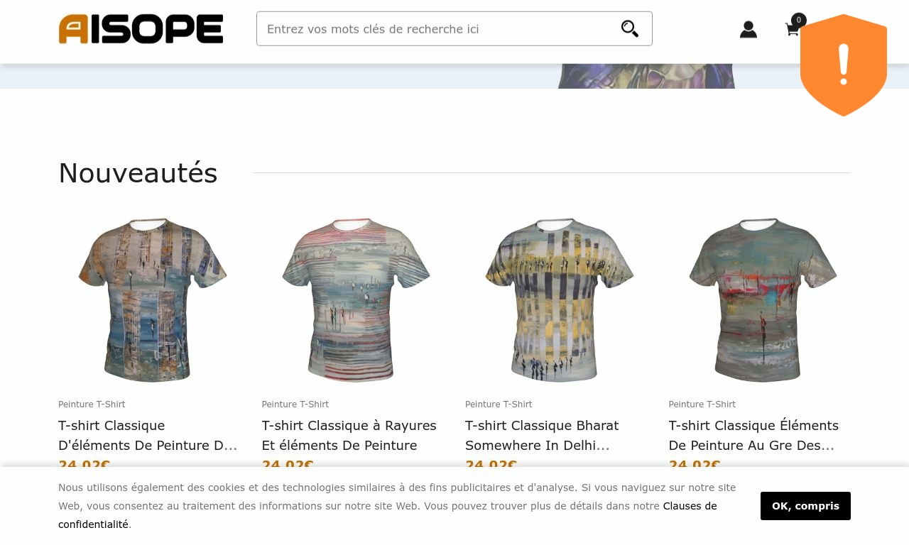Screen dimensions: 909x545
Task: Click the hero banner artwork image
Action: coord(646,76)
